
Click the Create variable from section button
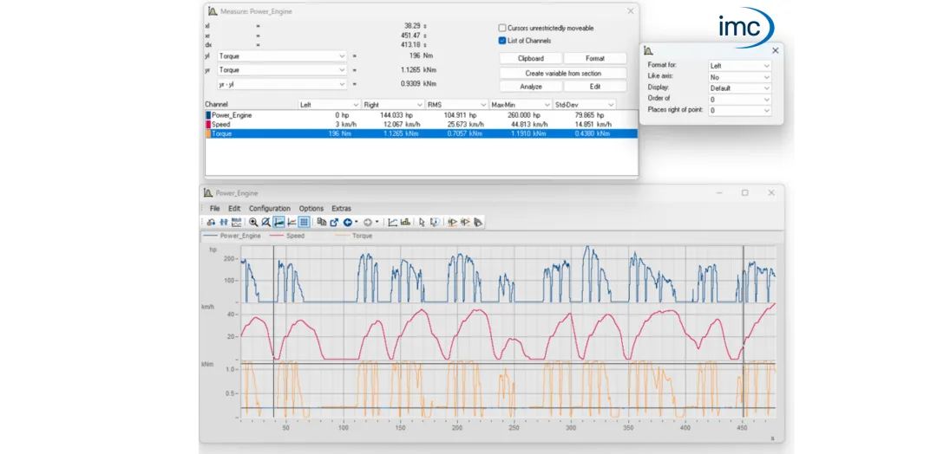click(x=562, y=74)
